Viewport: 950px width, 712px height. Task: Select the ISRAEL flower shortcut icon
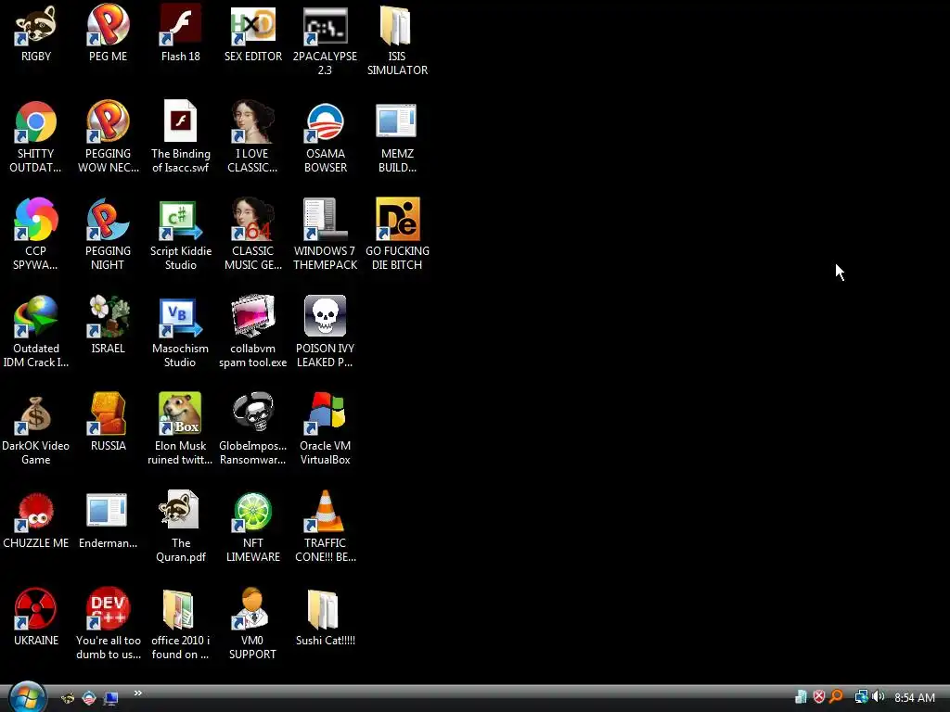click(108, 316)
